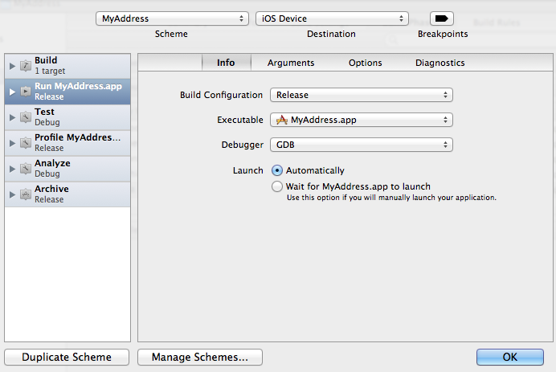Click the Test action wrench icon
The height and width of the screenshot is (372, 556).
pyautogui.click(x=26, y=117)
